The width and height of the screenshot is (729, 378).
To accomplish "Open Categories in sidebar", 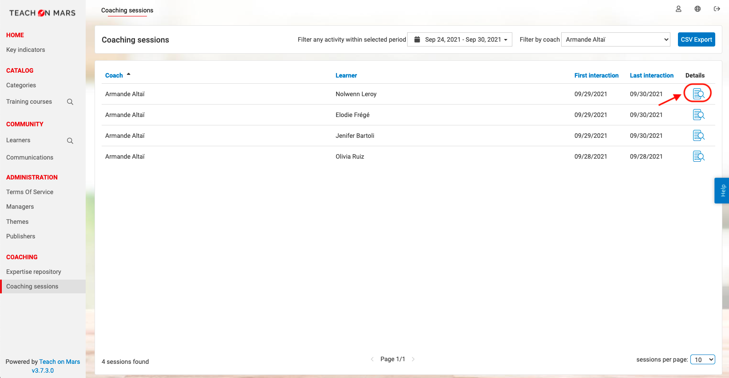I will coord(21,85).
